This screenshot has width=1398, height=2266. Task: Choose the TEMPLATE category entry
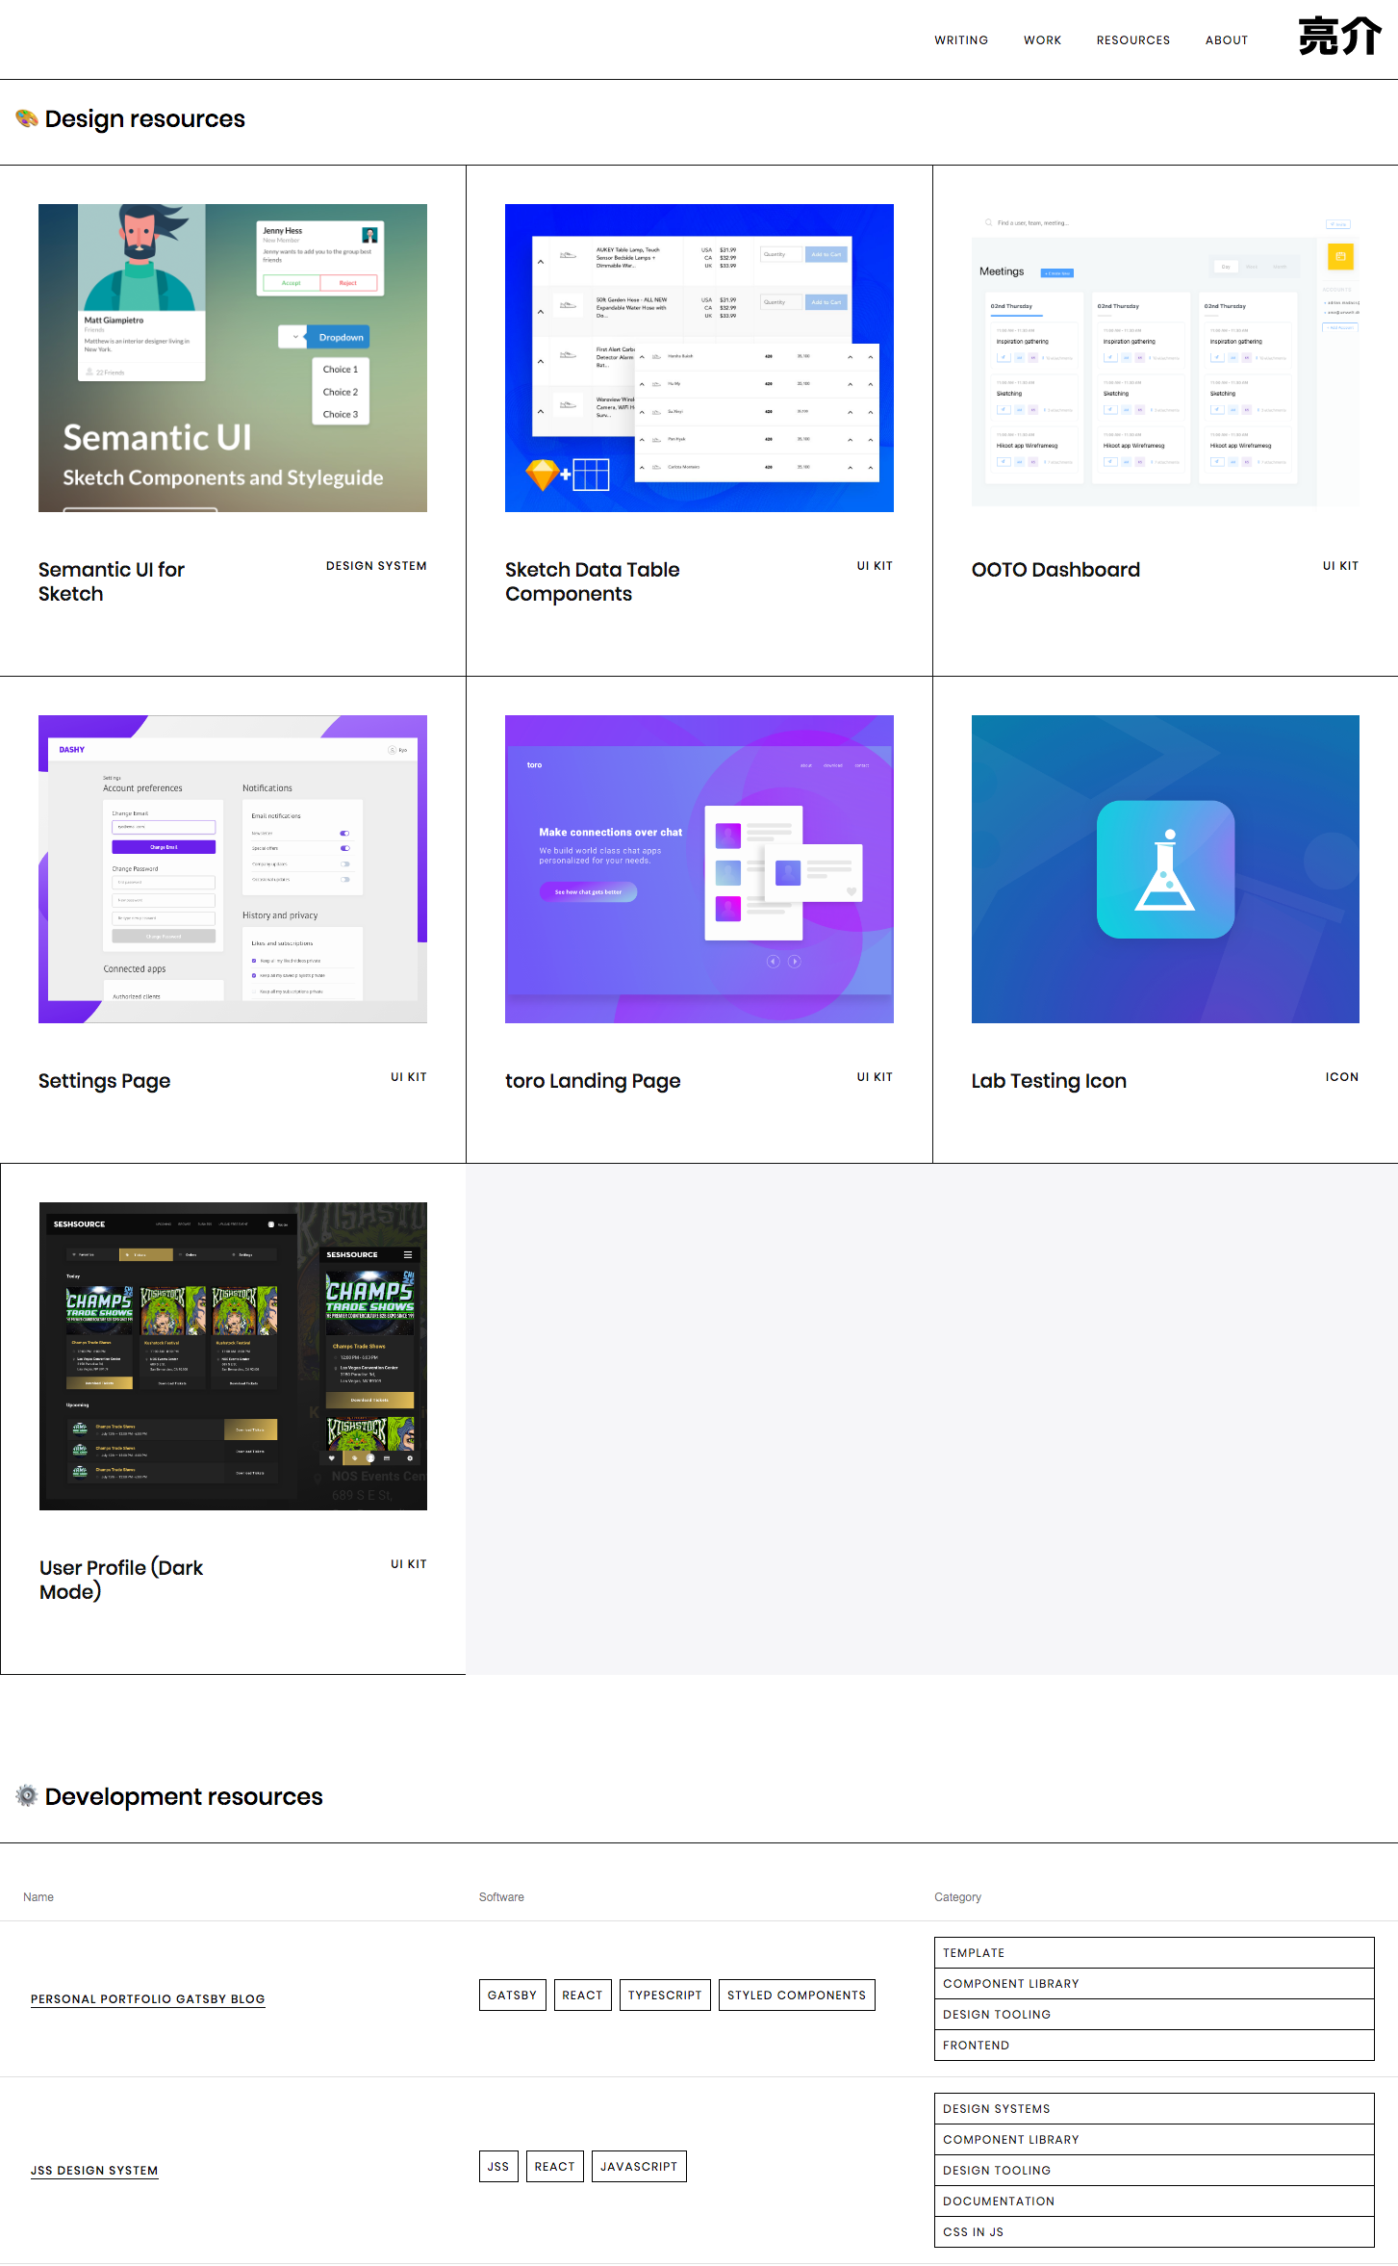point(1153,1952)
